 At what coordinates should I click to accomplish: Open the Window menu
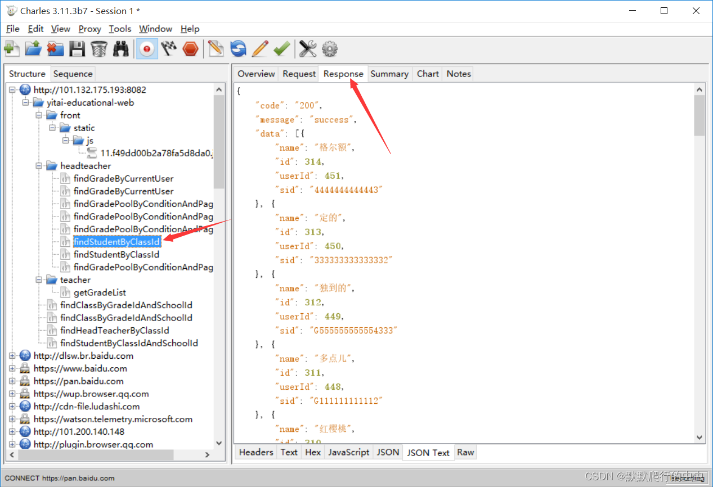point(156,29)
